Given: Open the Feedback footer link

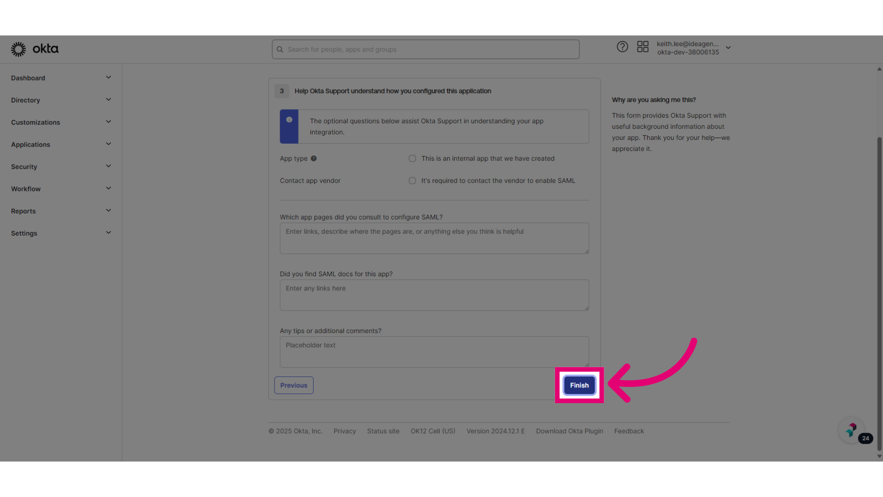Looking at the screenshot, I should click(x=629, y=431).
